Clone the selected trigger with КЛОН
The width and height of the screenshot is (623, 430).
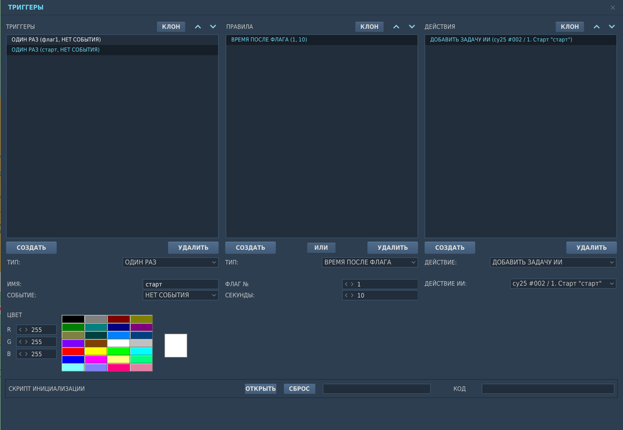pos(171,27)
